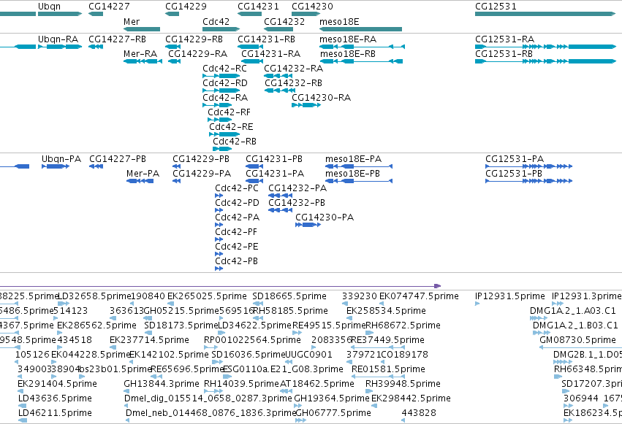
Task: Select the CG14232-PA protein
Action: [x=281, y=196]
